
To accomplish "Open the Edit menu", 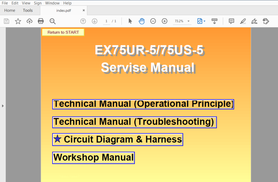I will [15, 3].
